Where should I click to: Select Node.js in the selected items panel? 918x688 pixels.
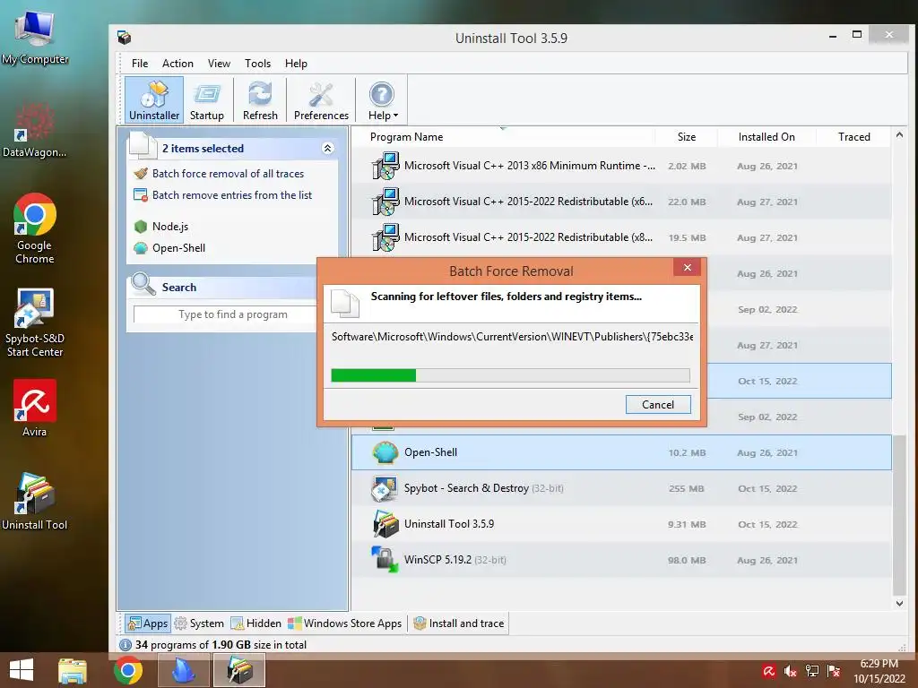[x=169, y=227]
